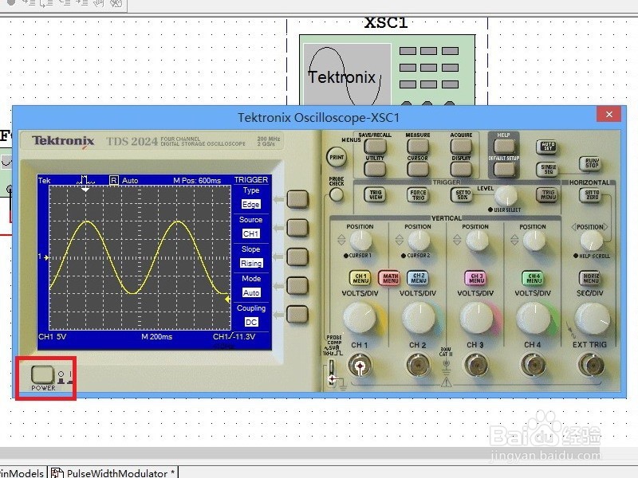The height and width of the screenshot is (478, 638).
Task: Click the CH 2 BNC input connector
Action: 418,366
